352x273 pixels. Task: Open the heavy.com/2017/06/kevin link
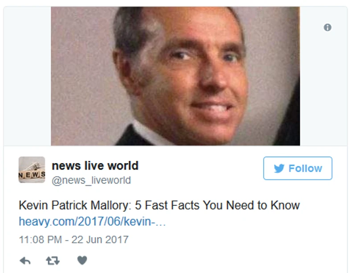(92, 222)
